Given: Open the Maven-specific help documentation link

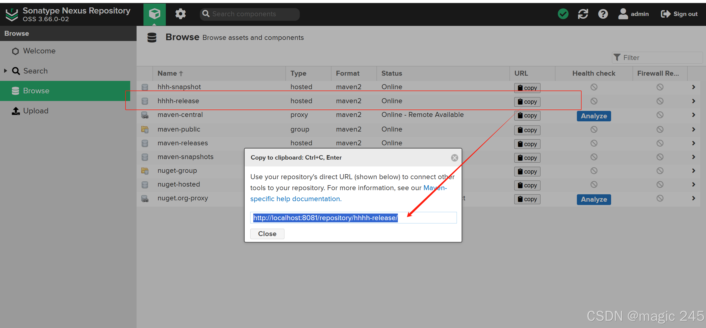Looking at the screenshot, I should point(296,199).
